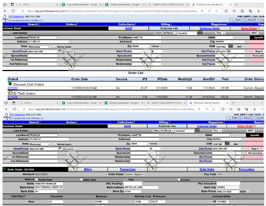Tick the DOB Bad checkbox in upper window

pos(235,46)
